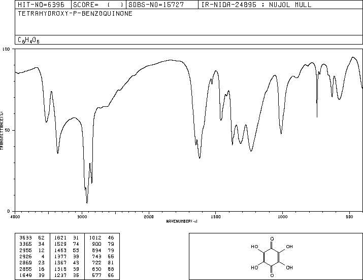Click the lower-left HO group in structure

pyautogui.click(x=254, y=267)
